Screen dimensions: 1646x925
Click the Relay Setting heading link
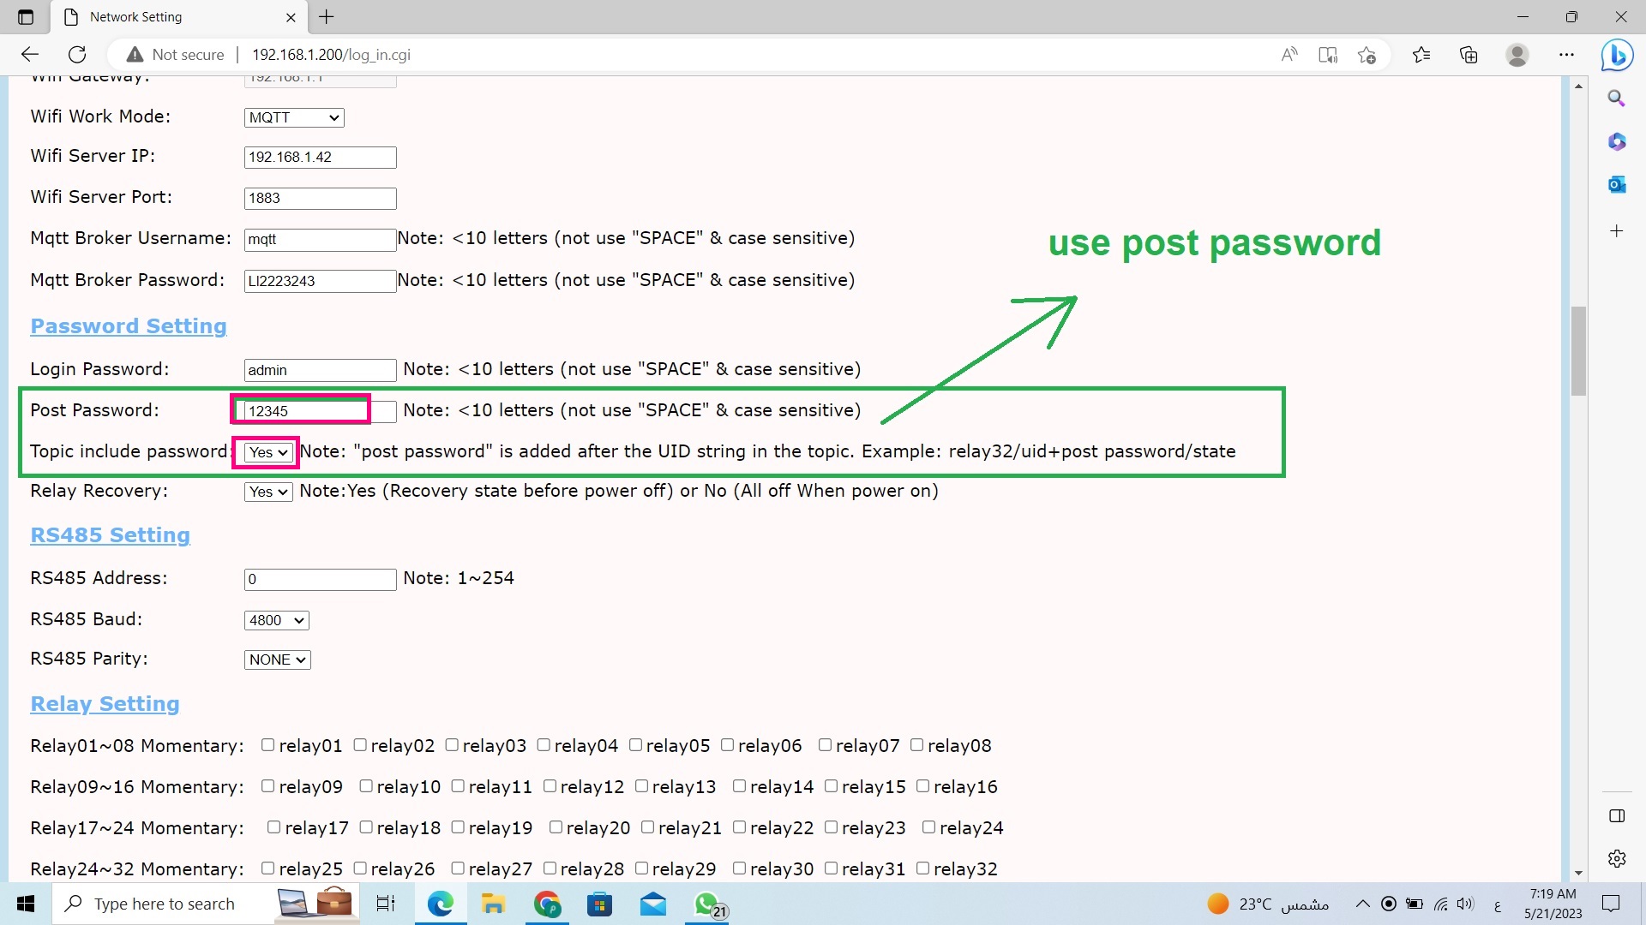tap(105, 704)
